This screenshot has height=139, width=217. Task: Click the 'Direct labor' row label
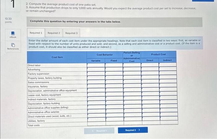[x=34, y=65]
